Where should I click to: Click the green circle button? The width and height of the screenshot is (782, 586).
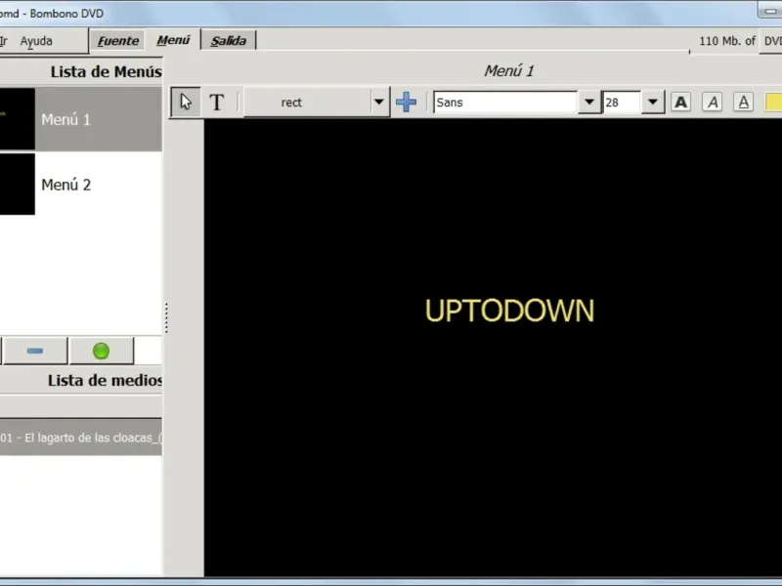tap(102, 351)
